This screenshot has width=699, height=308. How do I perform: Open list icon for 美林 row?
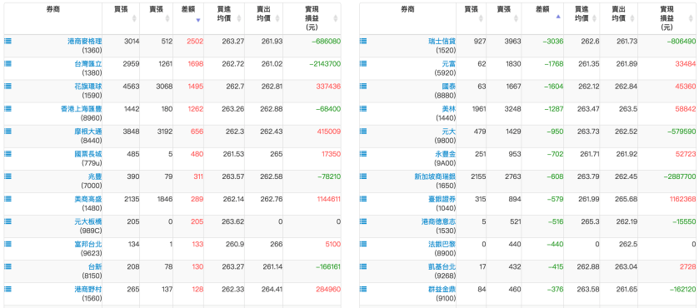[363, 108]
